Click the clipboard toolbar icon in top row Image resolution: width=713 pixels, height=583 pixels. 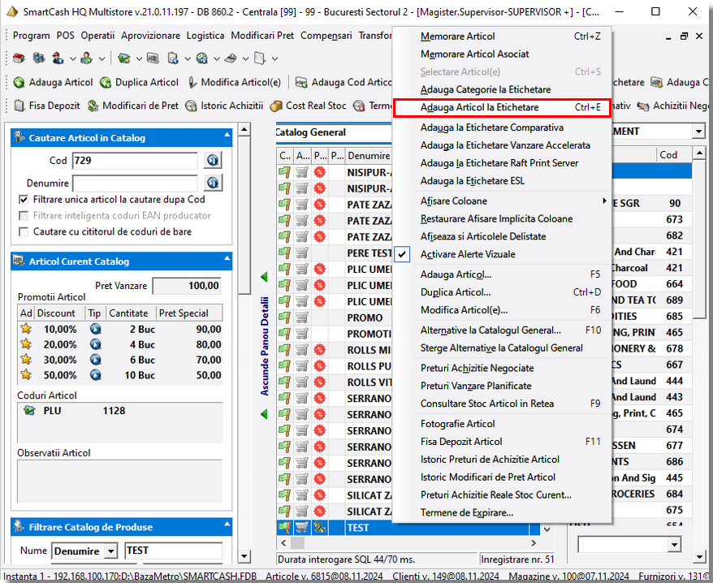tap(173, 58)
